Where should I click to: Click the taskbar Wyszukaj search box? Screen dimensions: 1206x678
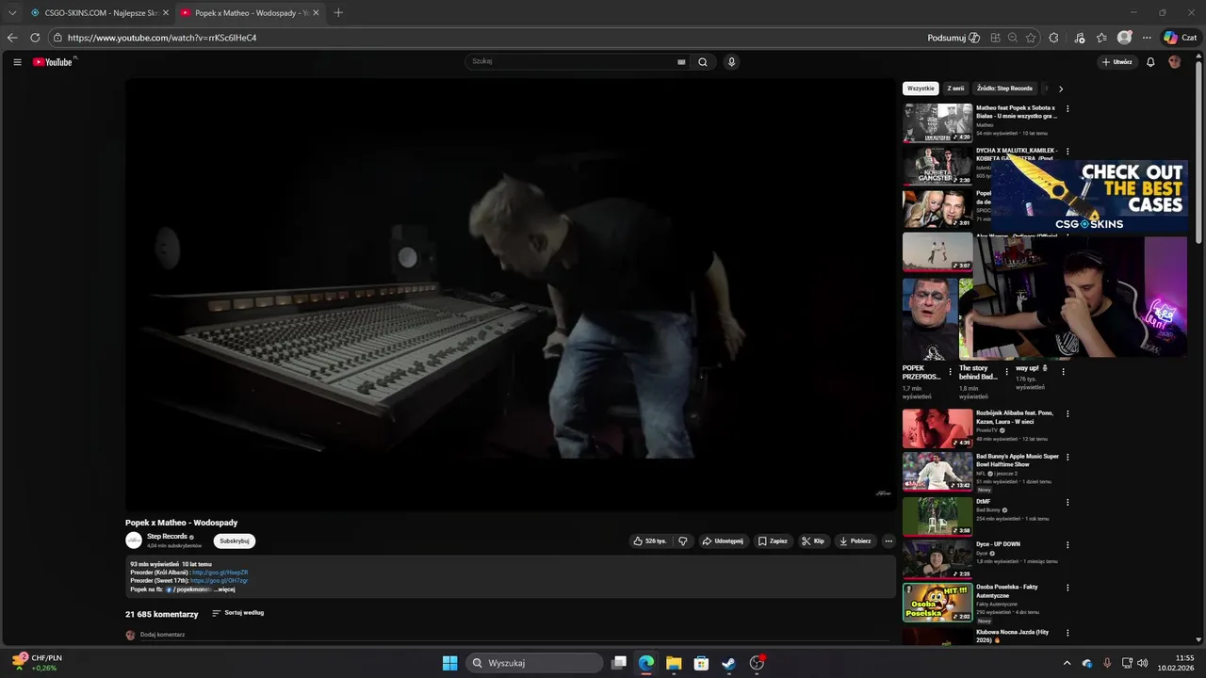click(535, 663)
